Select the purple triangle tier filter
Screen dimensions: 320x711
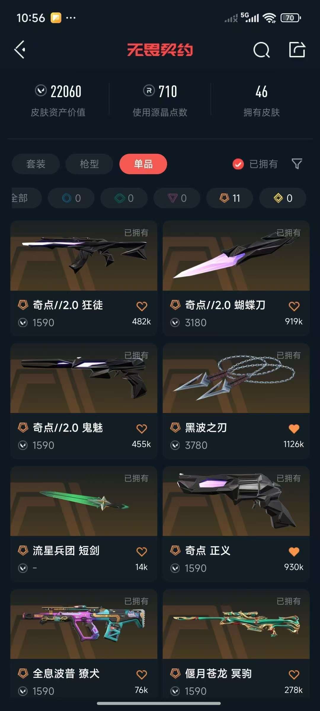(x=177, y=198)
